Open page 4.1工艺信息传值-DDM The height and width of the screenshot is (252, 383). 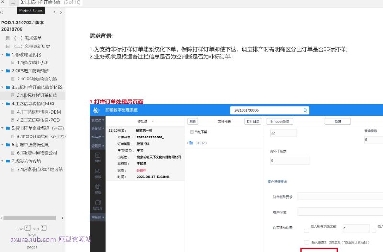39,112
